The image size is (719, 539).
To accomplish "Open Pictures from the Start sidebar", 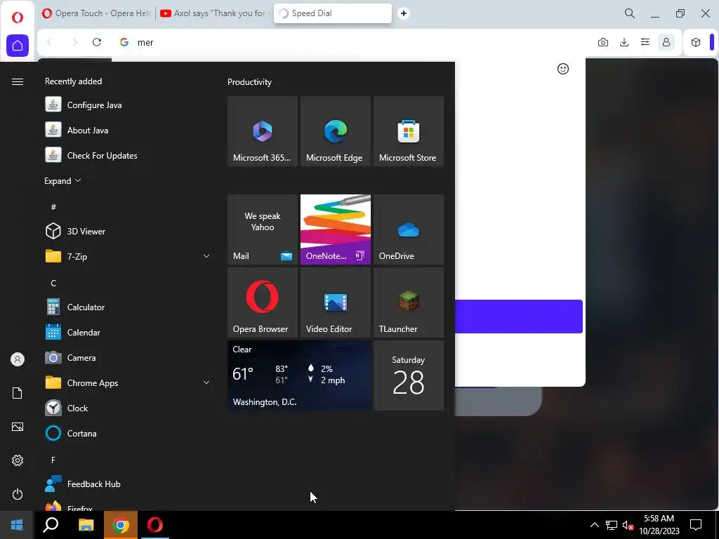I will [18, 427].
